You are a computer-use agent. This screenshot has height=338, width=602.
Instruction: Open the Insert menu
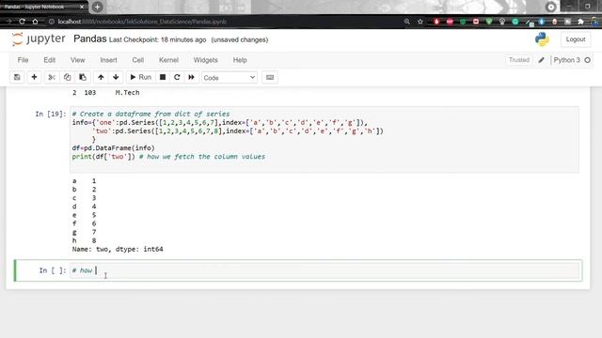point(109,60)
